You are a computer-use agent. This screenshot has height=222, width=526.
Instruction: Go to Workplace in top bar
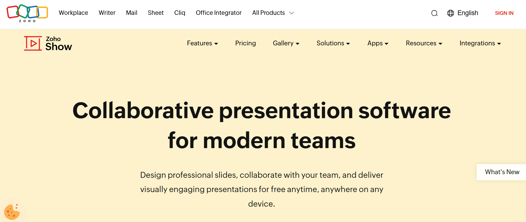(73, 13)
